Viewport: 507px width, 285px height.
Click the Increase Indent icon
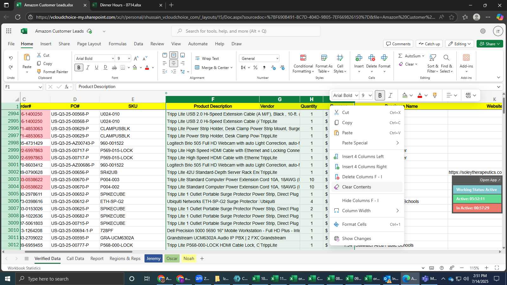click(174, 72)
